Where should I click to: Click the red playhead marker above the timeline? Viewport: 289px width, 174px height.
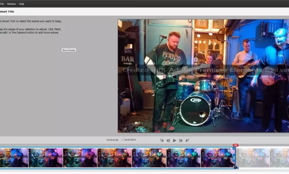(x=236, y=145)
